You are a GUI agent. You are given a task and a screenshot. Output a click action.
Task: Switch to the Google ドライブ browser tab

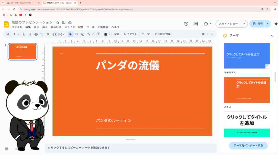(23, 3)
